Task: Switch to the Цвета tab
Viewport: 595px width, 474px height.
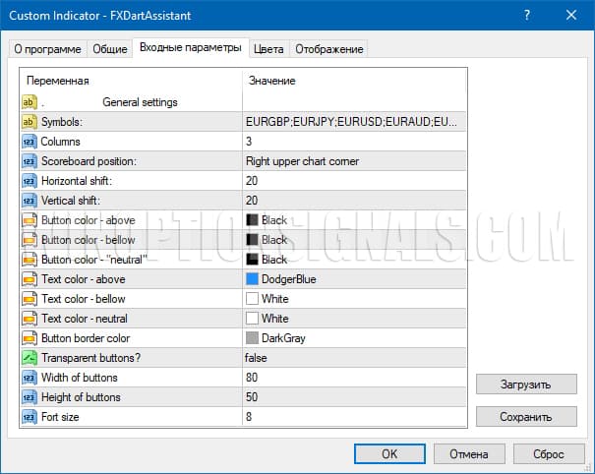Action: pos(268,49)
